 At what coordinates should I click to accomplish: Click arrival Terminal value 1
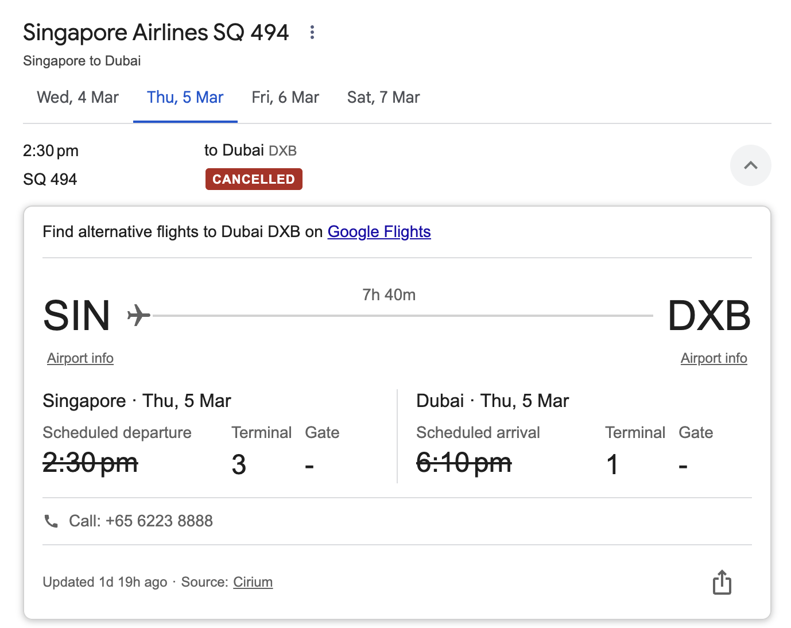click(612, 464)
